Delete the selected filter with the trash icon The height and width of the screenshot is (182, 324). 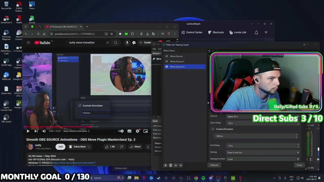coord(171,165)
